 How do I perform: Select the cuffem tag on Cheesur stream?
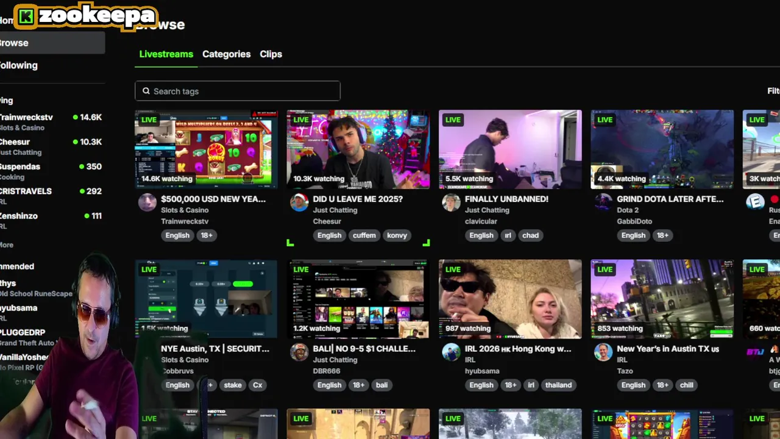(x=364, y=235)
